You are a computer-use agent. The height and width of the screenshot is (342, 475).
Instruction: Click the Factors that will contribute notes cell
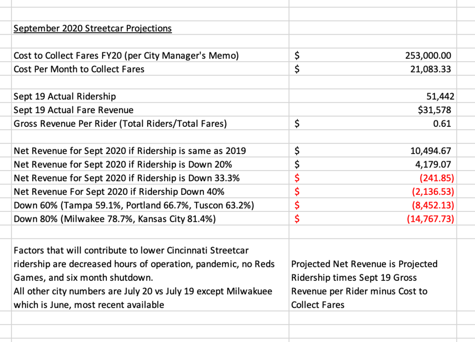[x=150, y=275]
